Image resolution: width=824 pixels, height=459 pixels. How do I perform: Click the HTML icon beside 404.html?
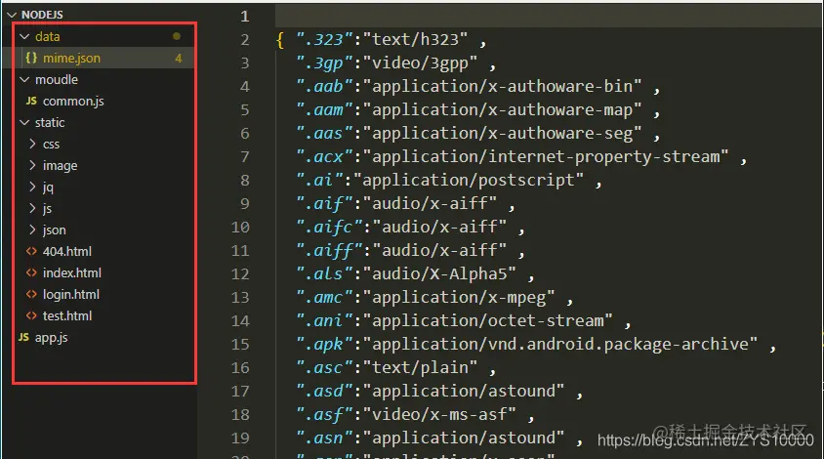31,251
